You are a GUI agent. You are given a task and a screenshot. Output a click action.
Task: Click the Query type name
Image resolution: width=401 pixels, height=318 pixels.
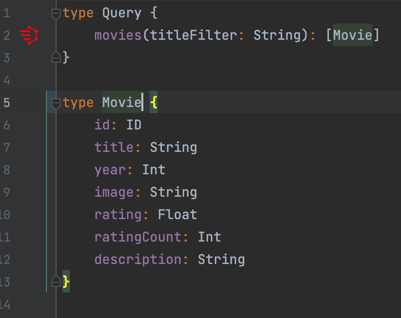click(121, 13)
